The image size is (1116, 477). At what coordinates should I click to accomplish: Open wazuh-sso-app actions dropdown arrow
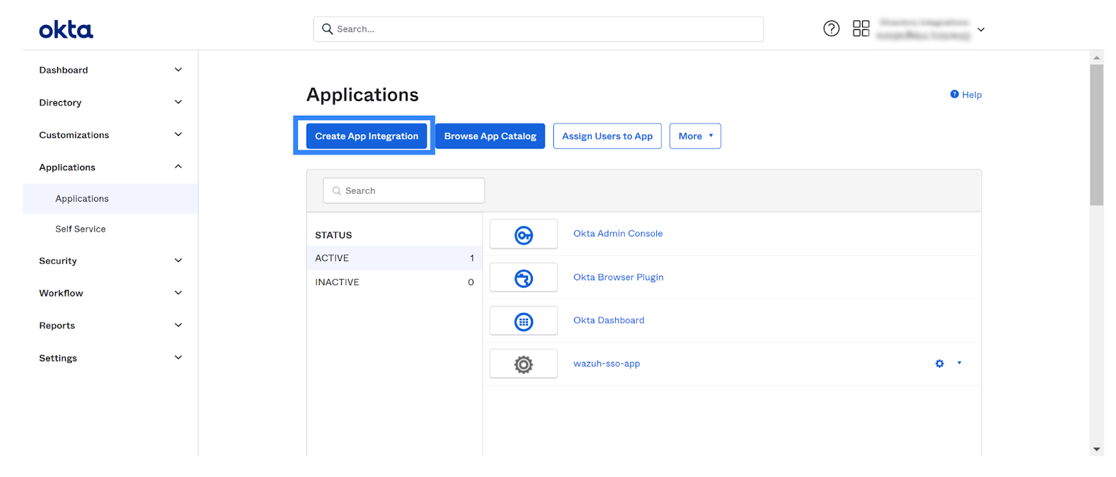[x=959, y=363]
